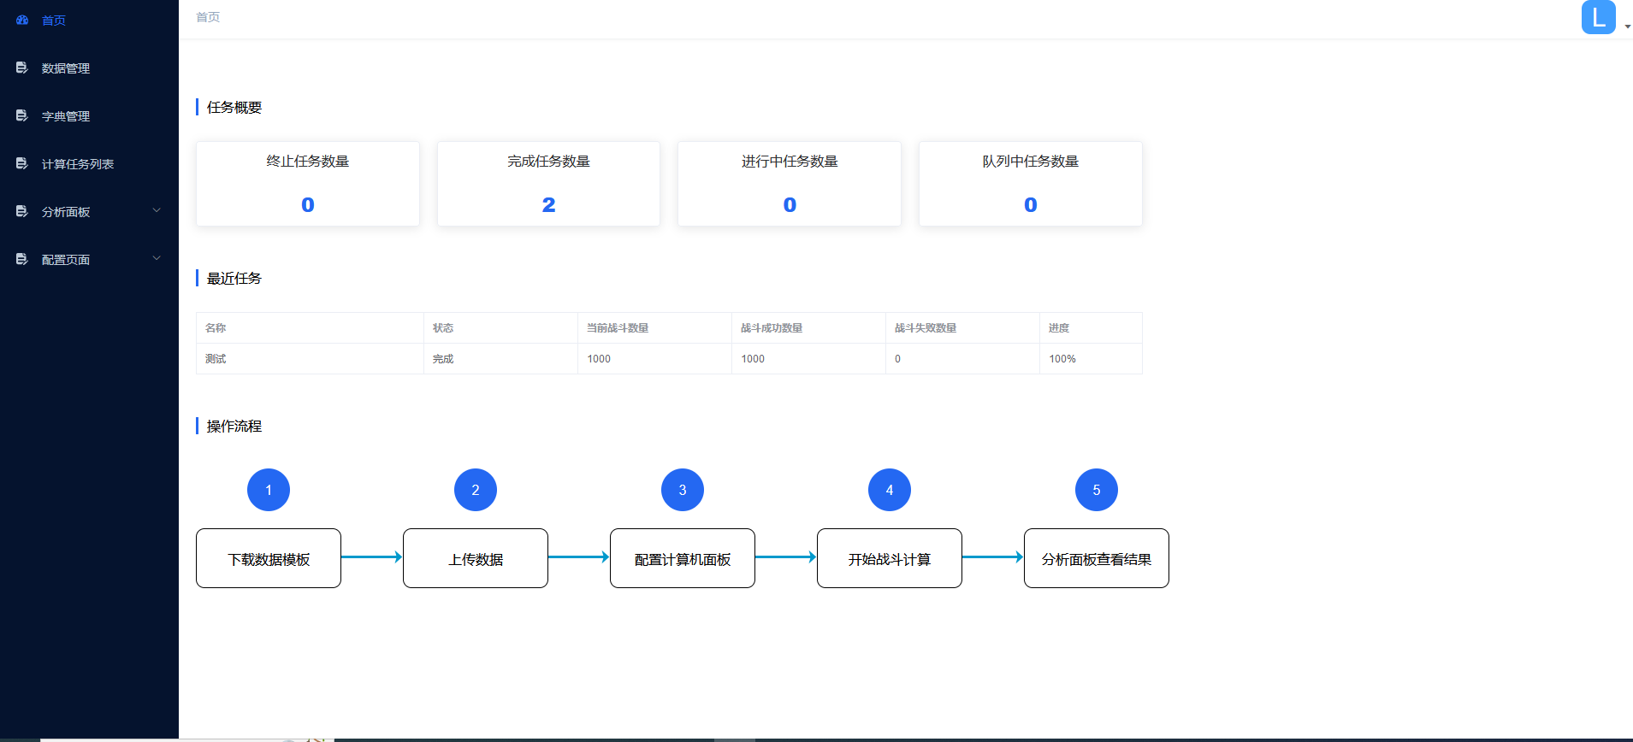
Task: Click the 名称 column header
Action: coord(310,328)
